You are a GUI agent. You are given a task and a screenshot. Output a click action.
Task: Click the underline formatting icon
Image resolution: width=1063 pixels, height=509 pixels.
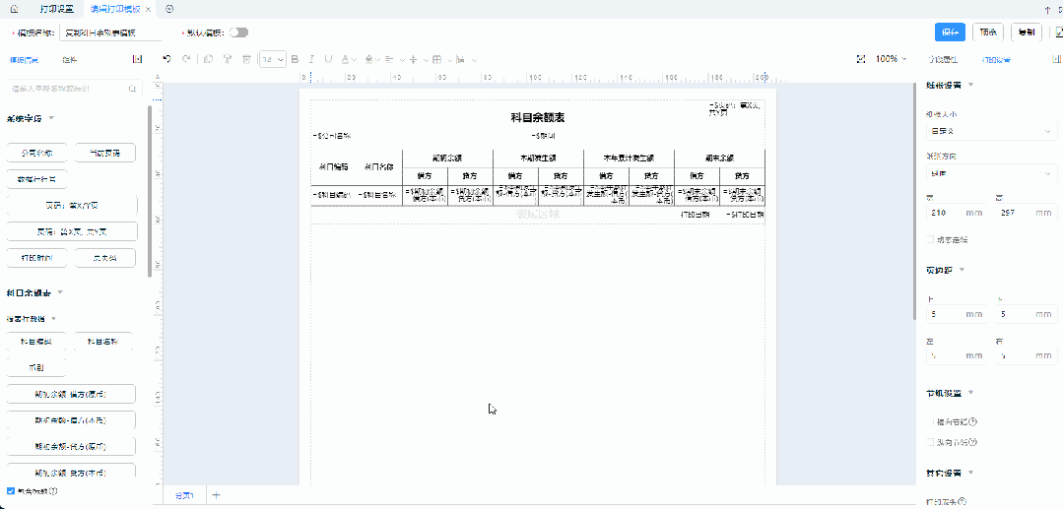click(328, 59)
